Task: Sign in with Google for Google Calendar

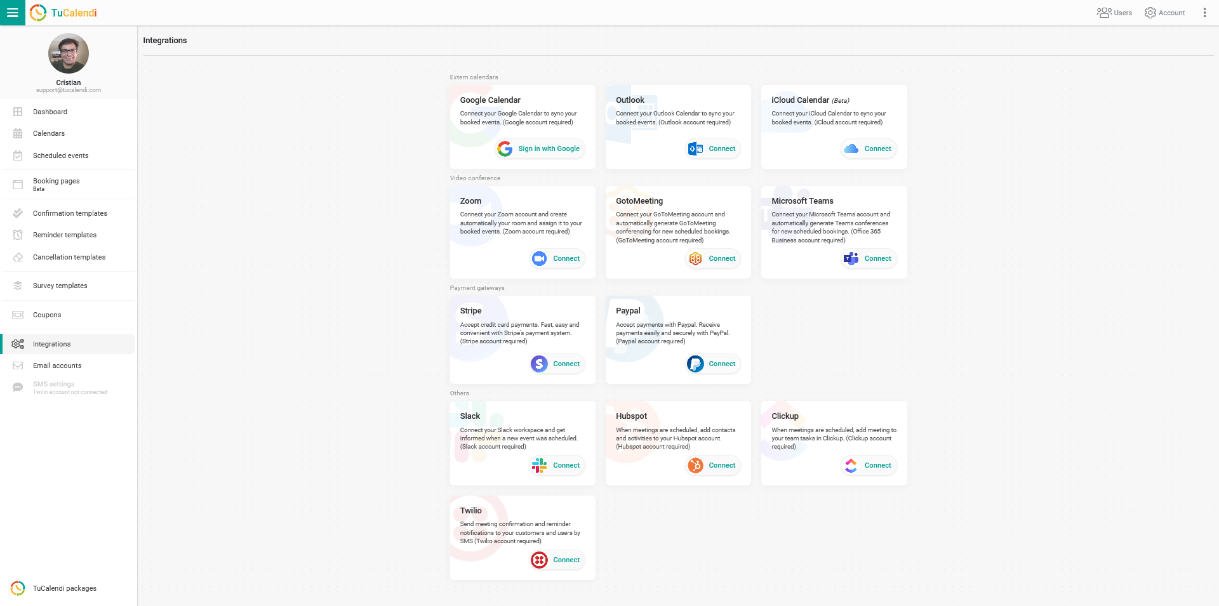Action: (540, 148)
